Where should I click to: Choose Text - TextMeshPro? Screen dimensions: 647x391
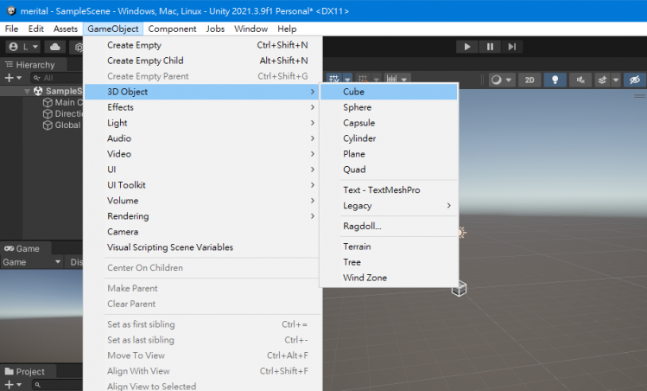click(x=389, y=190)
